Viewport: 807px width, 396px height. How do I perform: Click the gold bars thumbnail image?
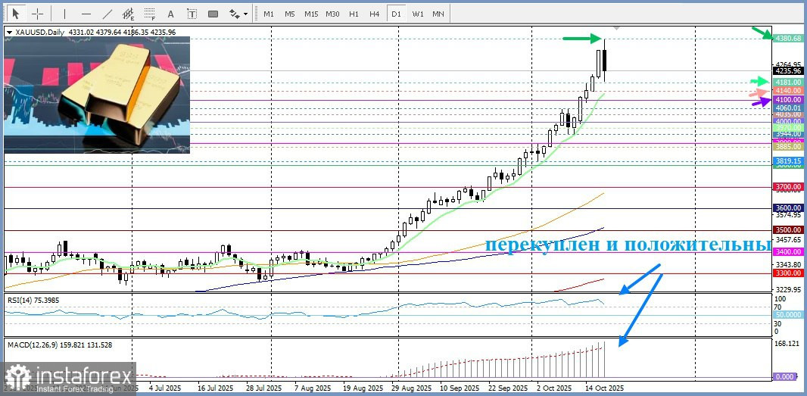pos(97,95)
